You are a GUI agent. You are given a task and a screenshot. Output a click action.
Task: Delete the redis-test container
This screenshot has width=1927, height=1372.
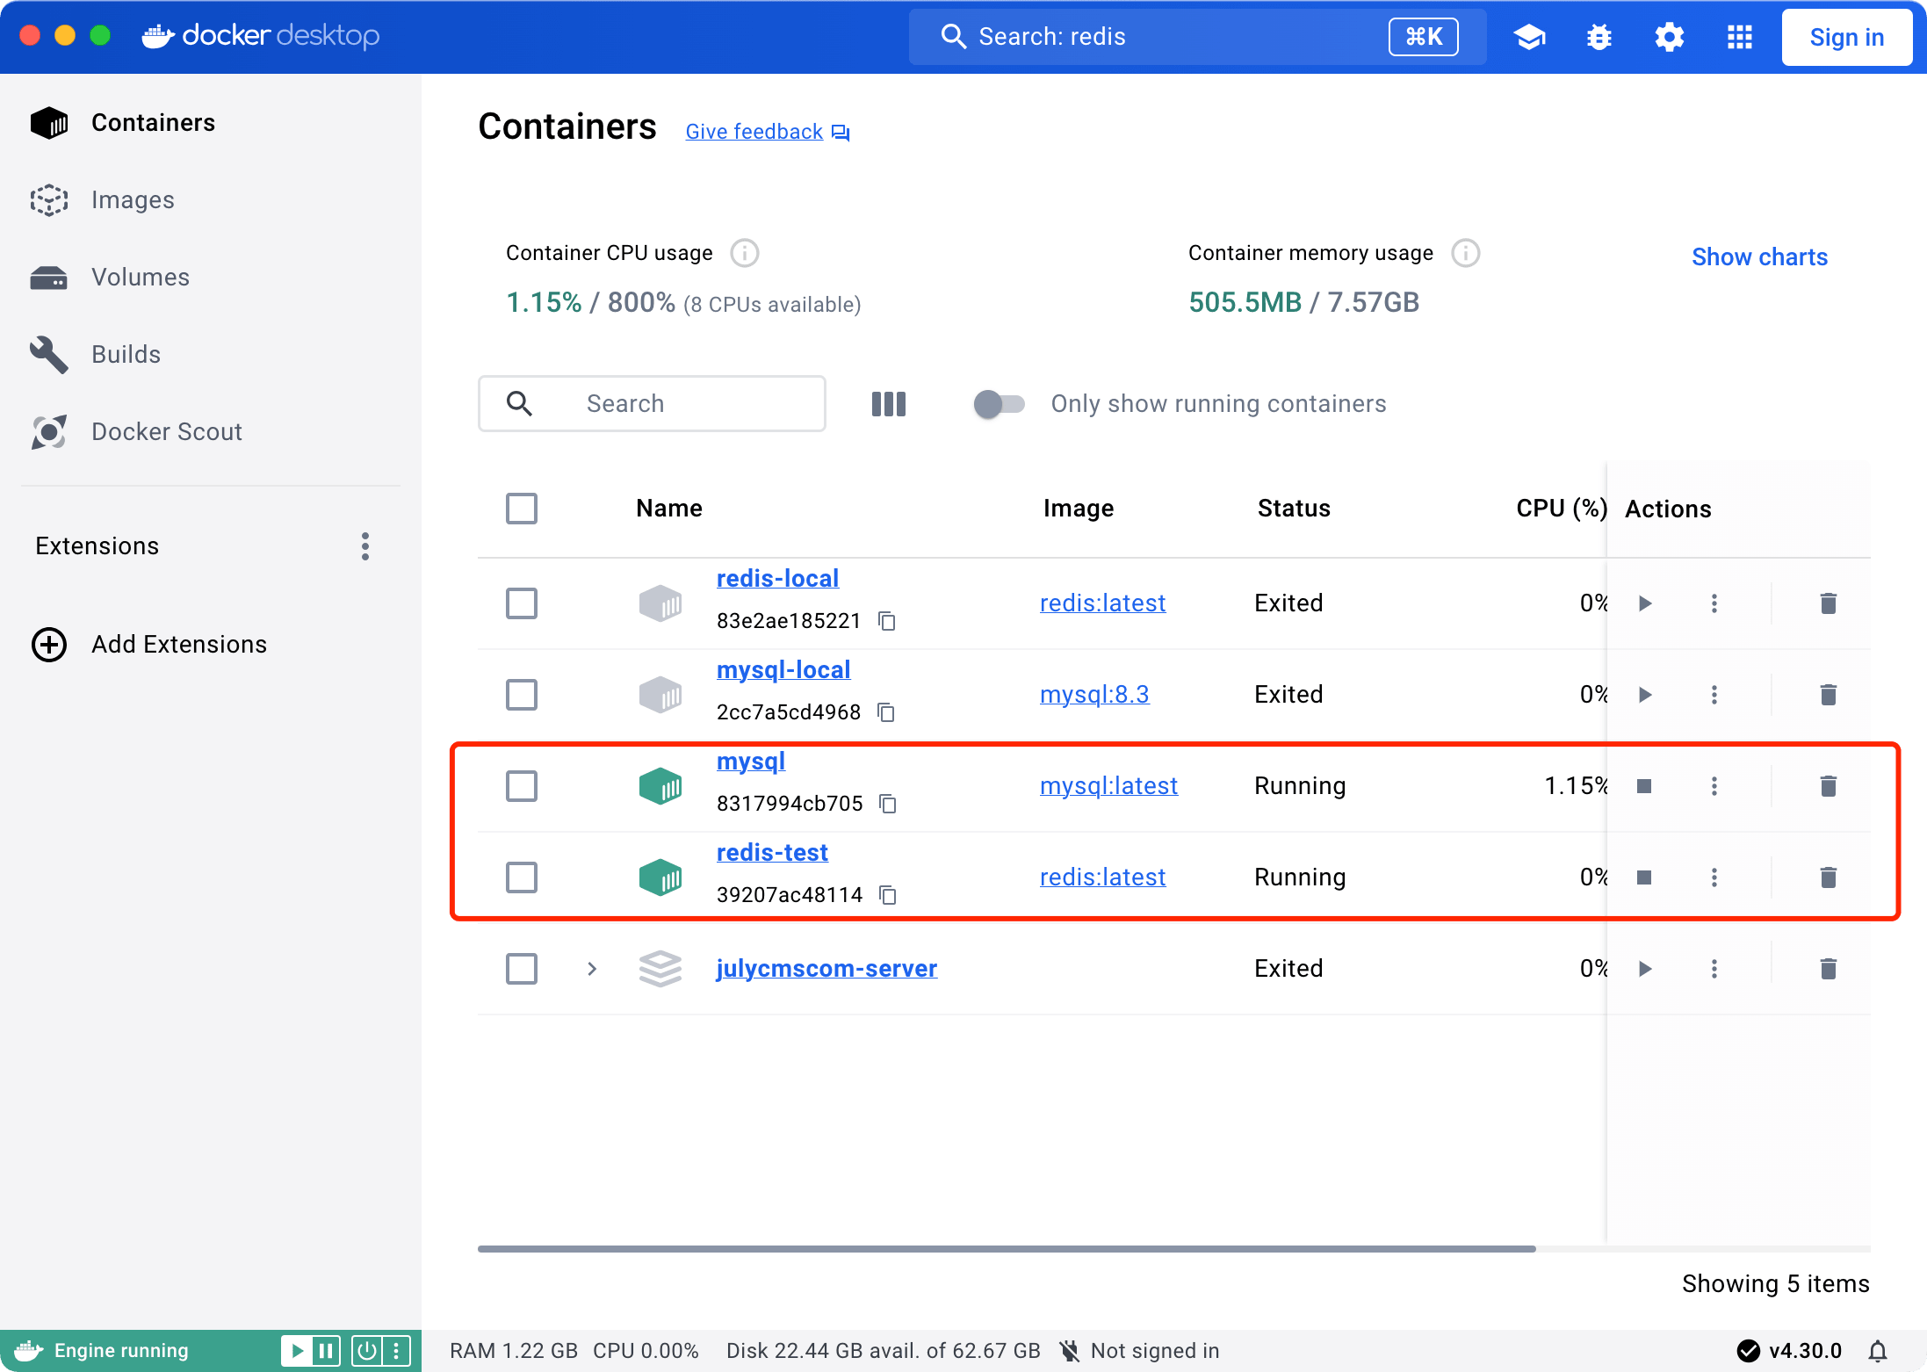pos(1829,877)
